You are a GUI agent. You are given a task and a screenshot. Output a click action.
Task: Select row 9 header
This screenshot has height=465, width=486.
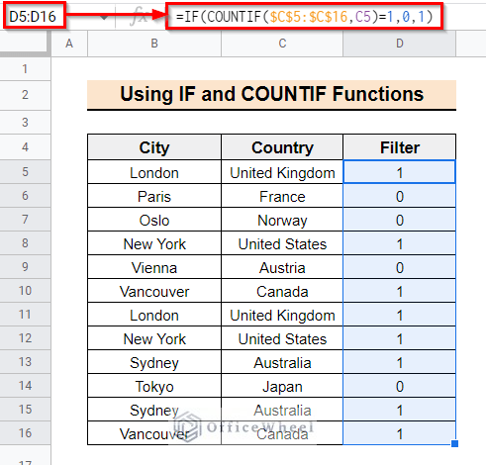coord(25,267)
